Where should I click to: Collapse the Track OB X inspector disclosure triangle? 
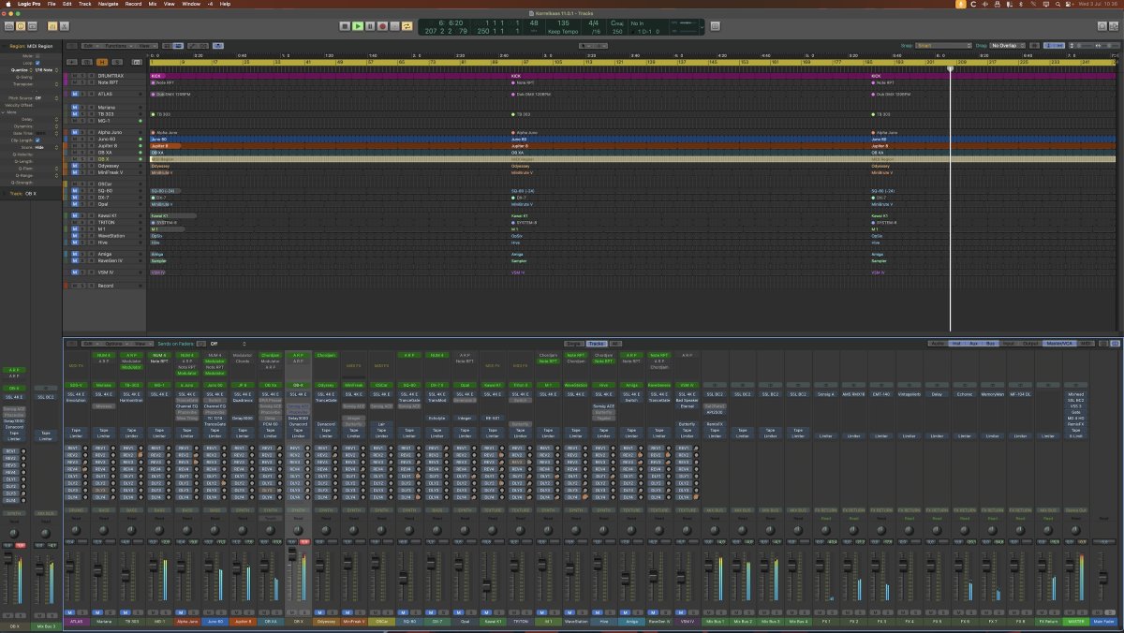[4, 193]
